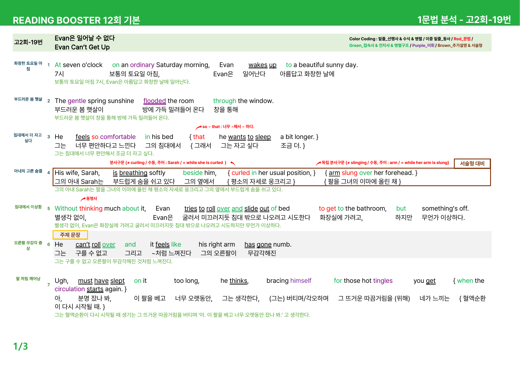
Task: Click the side note '침대에서 이상함'
Action: (x=28, y=207)
